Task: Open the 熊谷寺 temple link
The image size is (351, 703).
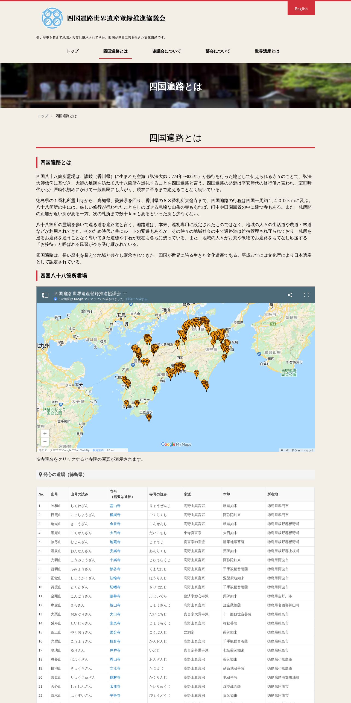Action: (x=115, y=569)
